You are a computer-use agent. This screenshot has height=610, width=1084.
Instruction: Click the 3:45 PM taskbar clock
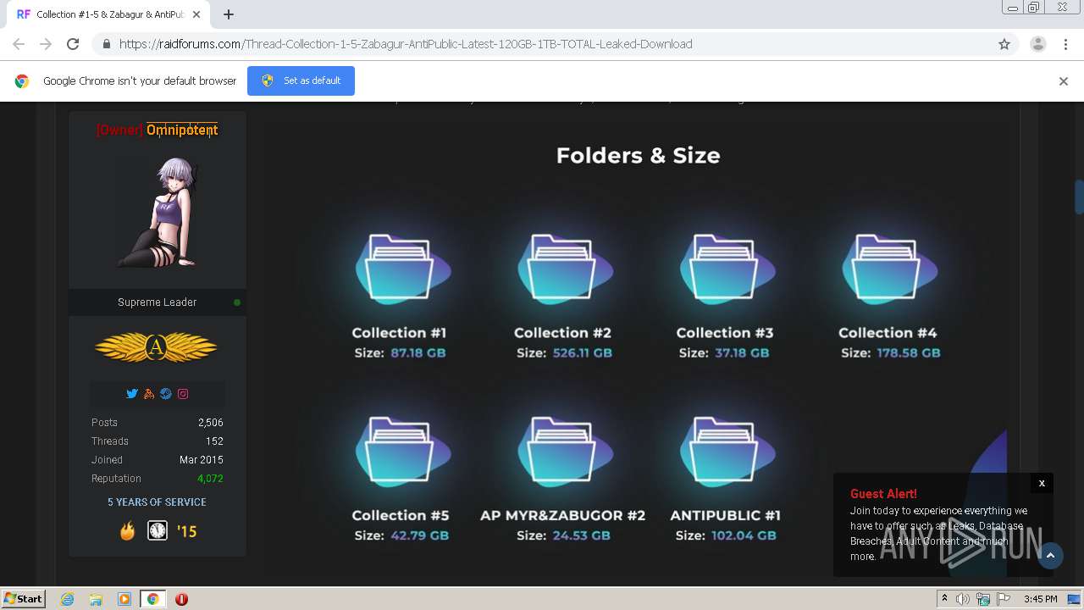1040,599
